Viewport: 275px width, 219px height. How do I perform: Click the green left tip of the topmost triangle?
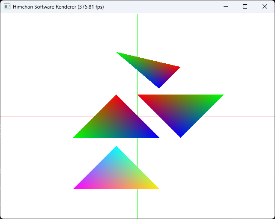click(x=118, y=53)
